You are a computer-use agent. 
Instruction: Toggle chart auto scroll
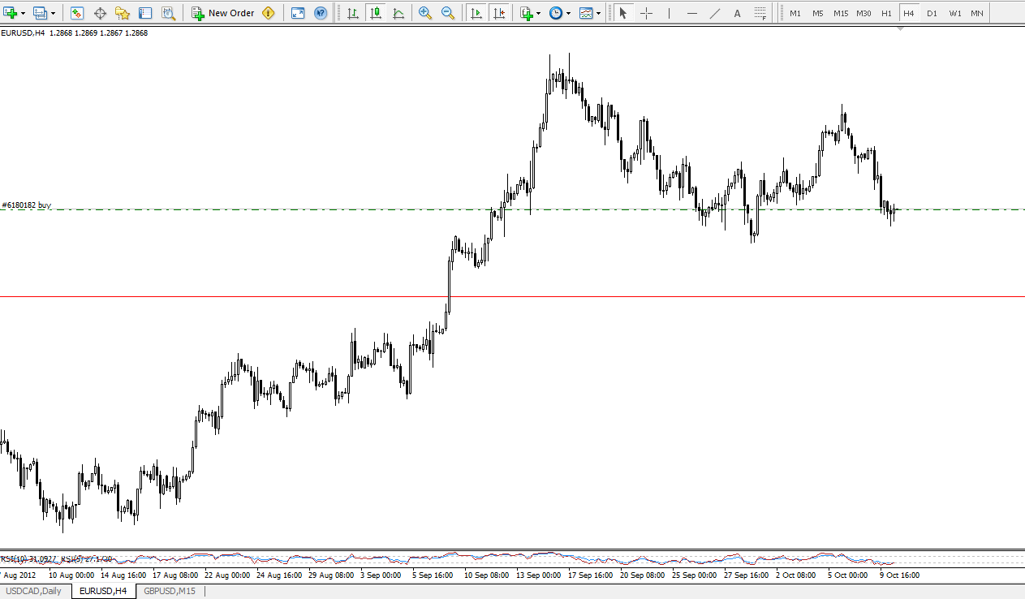coord(476,13)
